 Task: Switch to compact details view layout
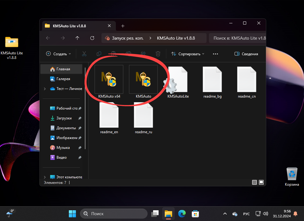click(x=255, y=182)
